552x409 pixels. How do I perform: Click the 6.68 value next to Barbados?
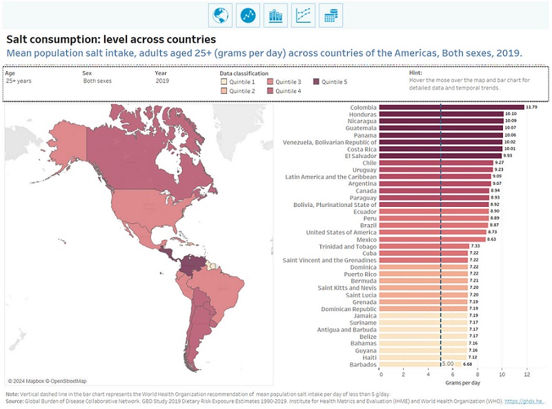point(468,364)
